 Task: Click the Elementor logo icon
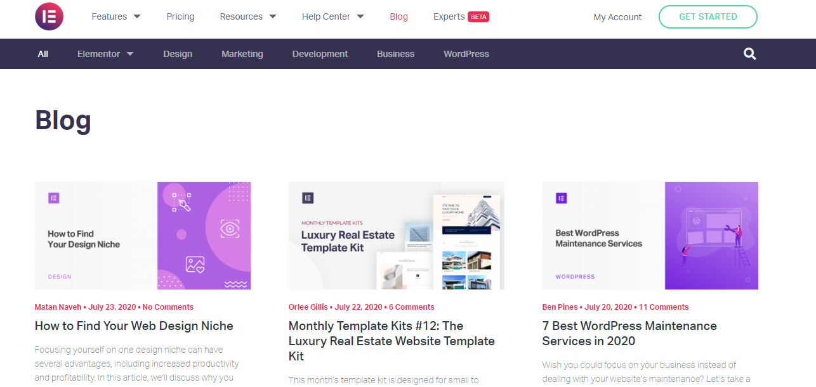(49, 17)
